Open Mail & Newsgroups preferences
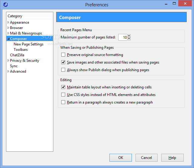Screen dimensions: 194x168 coord(26,33)
